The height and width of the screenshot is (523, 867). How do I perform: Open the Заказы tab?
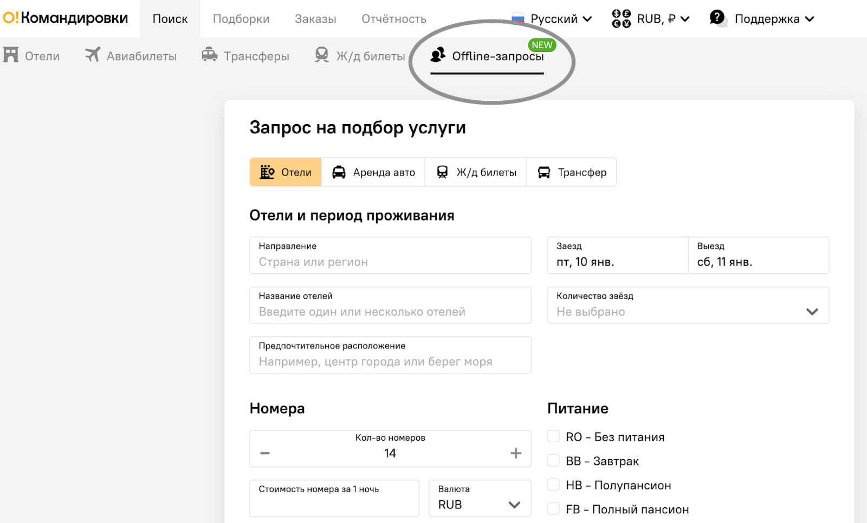(315, 18)
